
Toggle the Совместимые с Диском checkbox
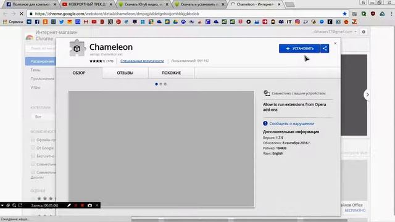click(x=33, y=172)
